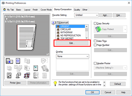This screenshot has height=96, width=132.
Task: Open the Copy Protect dropdown arrow
Action: [125, 29]
